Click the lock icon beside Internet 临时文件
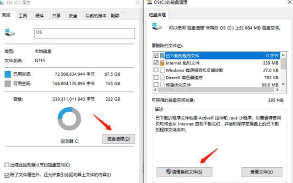Screen dimensions: 293x183 [x=162, y=63]
